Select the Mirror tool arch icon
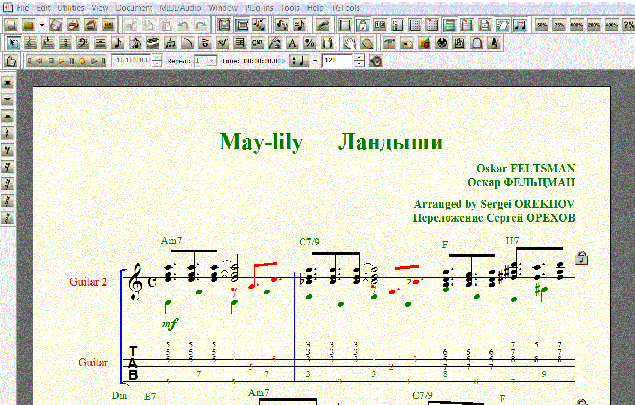This screenshot has width=635, height=405. 477,43
